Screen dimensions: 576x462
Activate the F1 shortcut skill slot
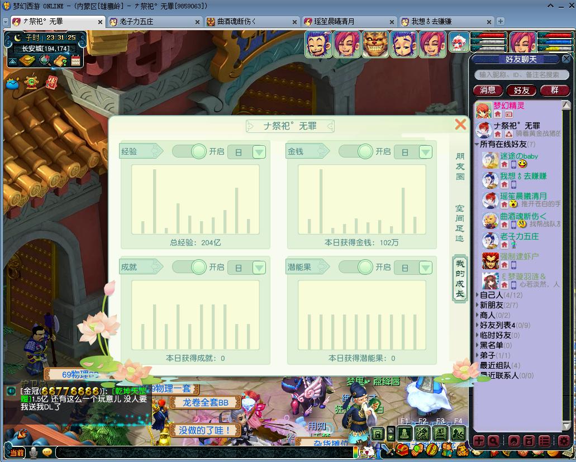click(x=405, y=434)
